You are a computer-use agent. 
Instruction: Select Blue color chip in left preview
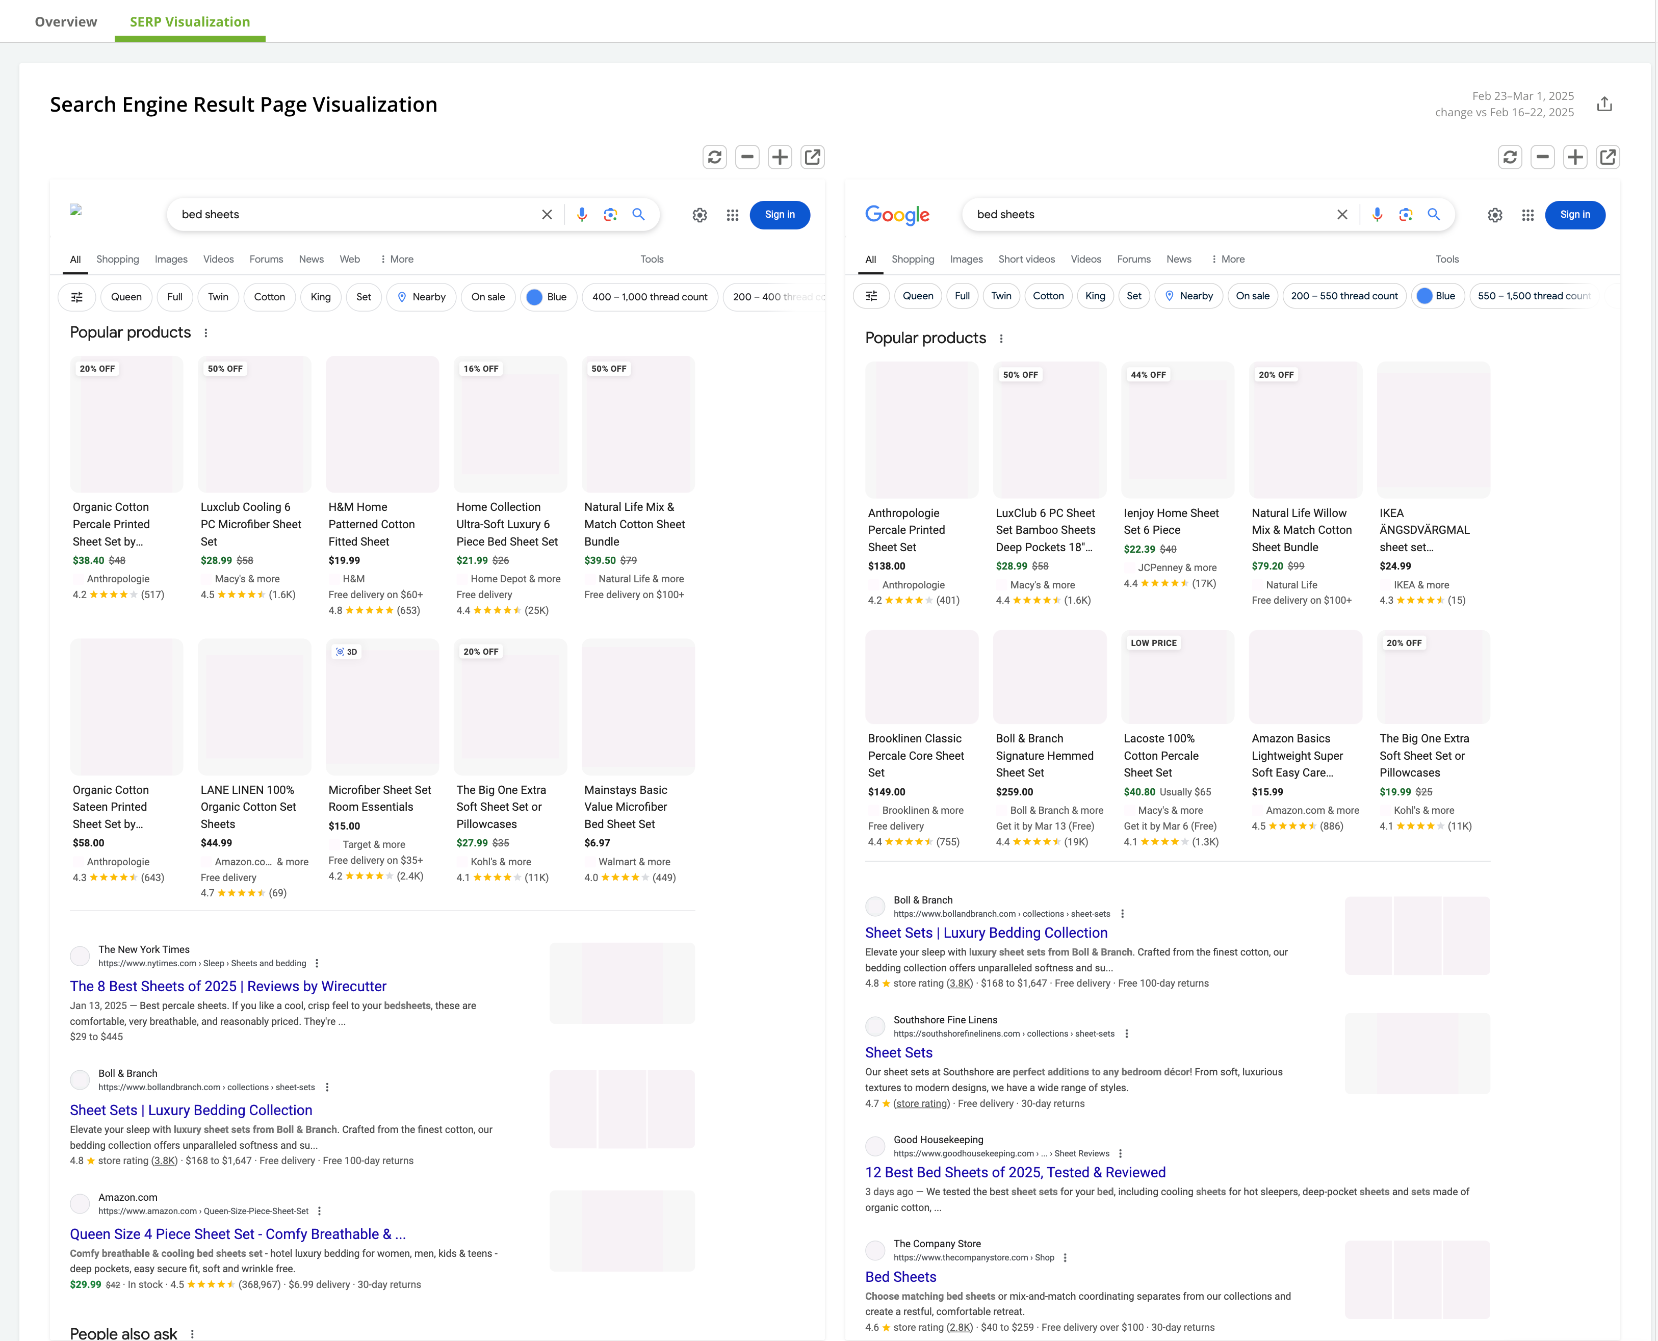pos(548,297)
